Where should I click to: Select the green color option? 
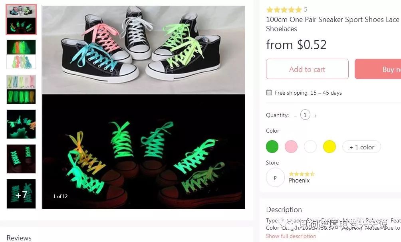(272, 147)
